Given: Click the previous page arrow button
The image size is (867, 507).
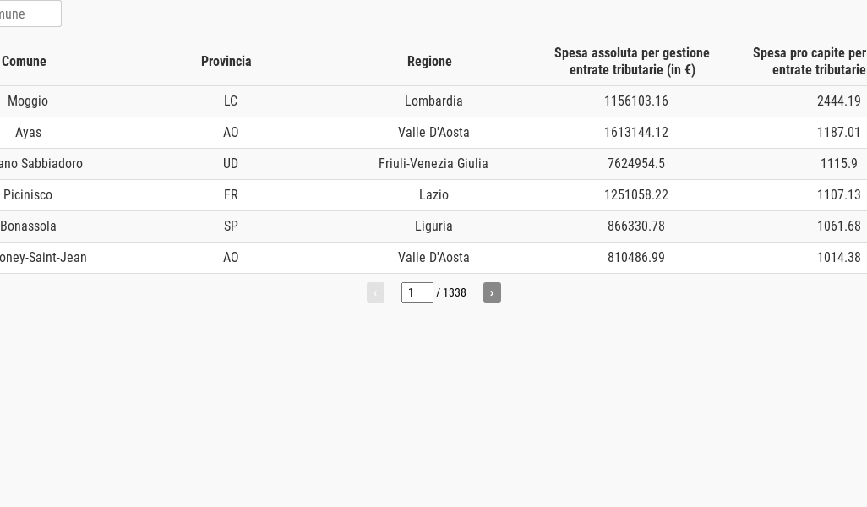Looking at the screenshot, I should [375, 292].
